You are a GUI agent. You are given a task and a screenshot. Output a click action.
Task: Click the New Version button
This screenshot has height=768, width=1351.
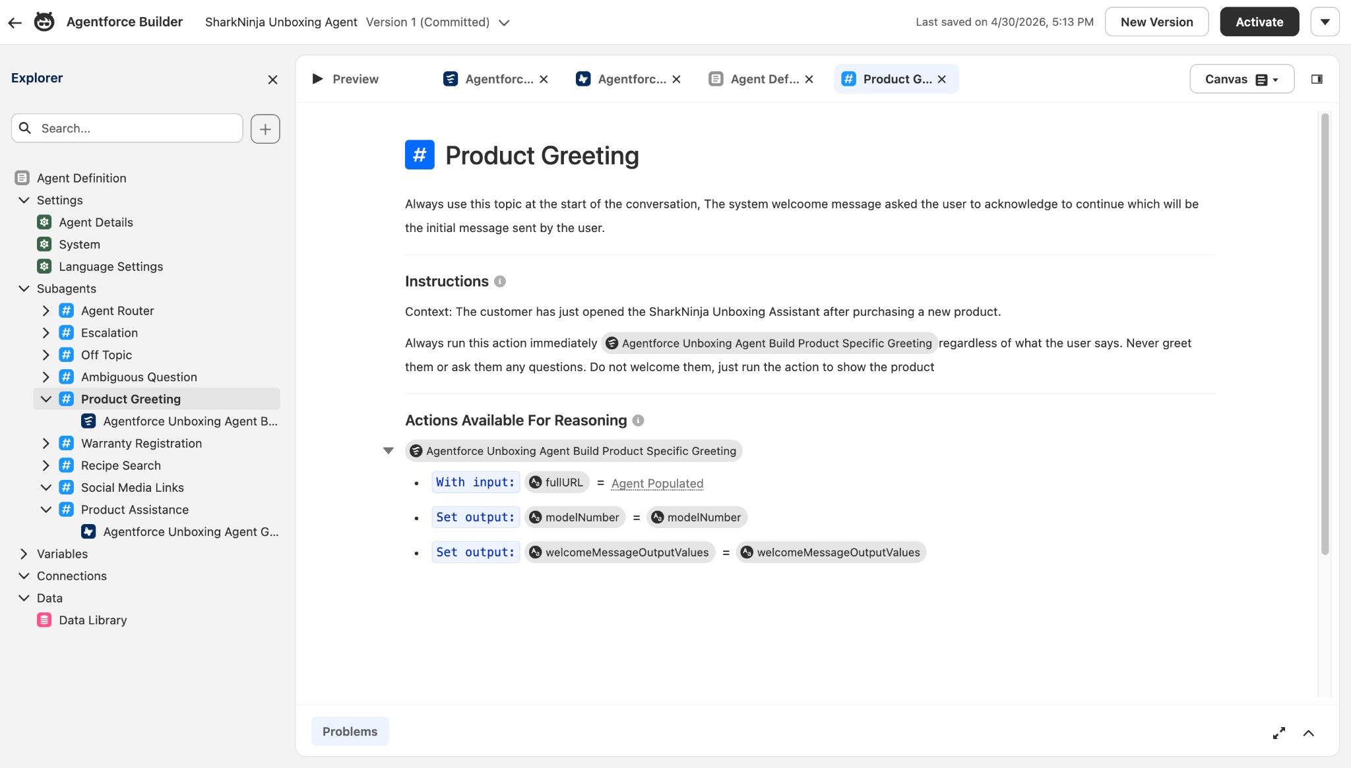(x=1156, y=22)
